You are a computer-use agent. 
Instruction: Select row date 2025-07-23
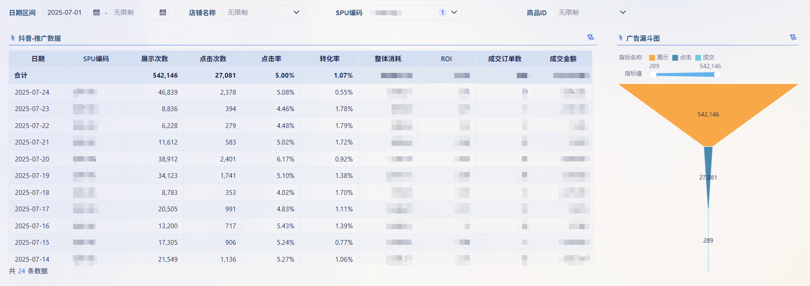[32, 108]
